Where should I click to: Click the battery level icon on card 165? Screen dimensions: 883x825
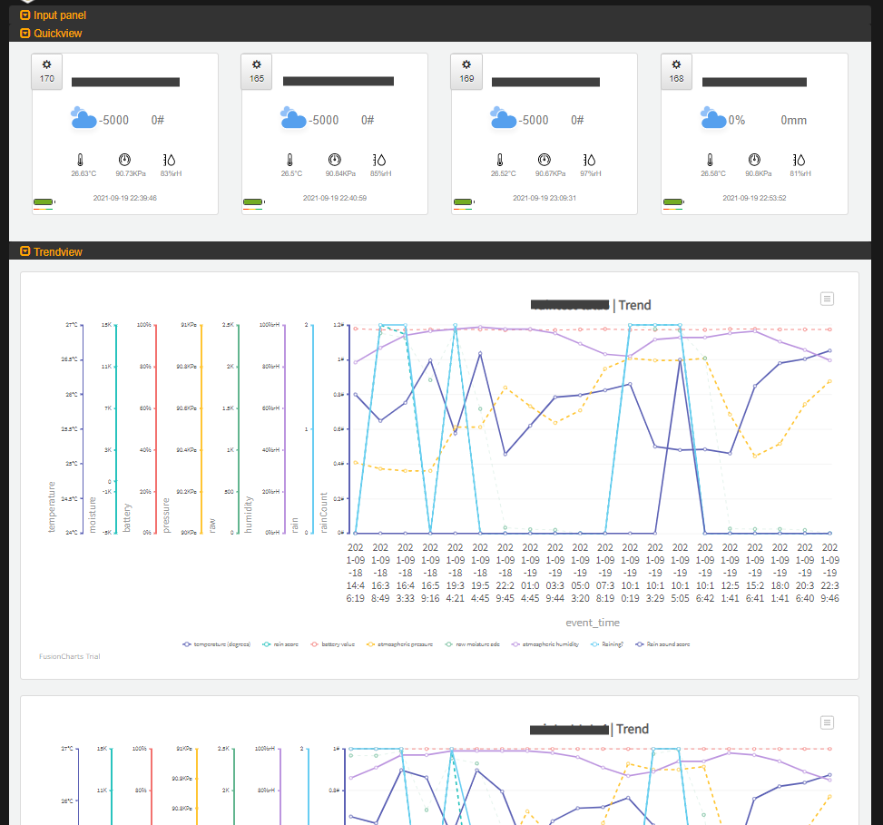[x=253, y=202]
